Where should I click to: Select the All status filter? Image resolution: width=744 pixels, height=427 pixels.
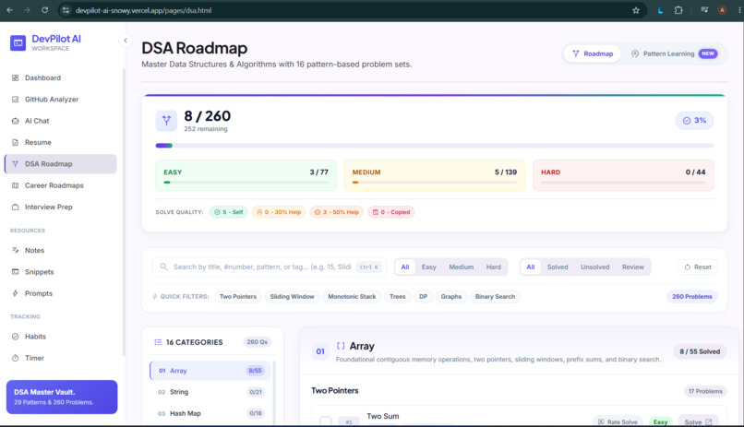(531, 267)
